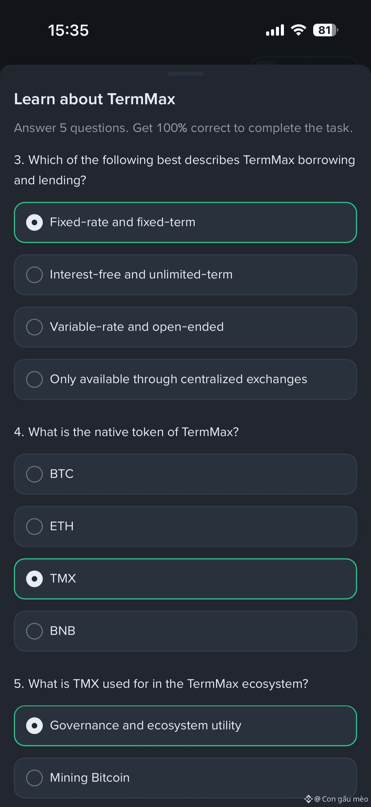The width and height of the screenshot is (371, 807).
Task: Tap the sheet drag handle bar
Action: 185,74
